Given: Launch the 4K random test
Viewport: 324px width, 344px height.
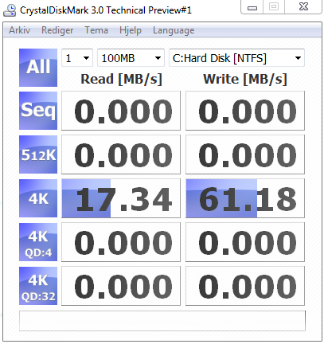Looking at the screenshot, I should [x=38, y=198].
